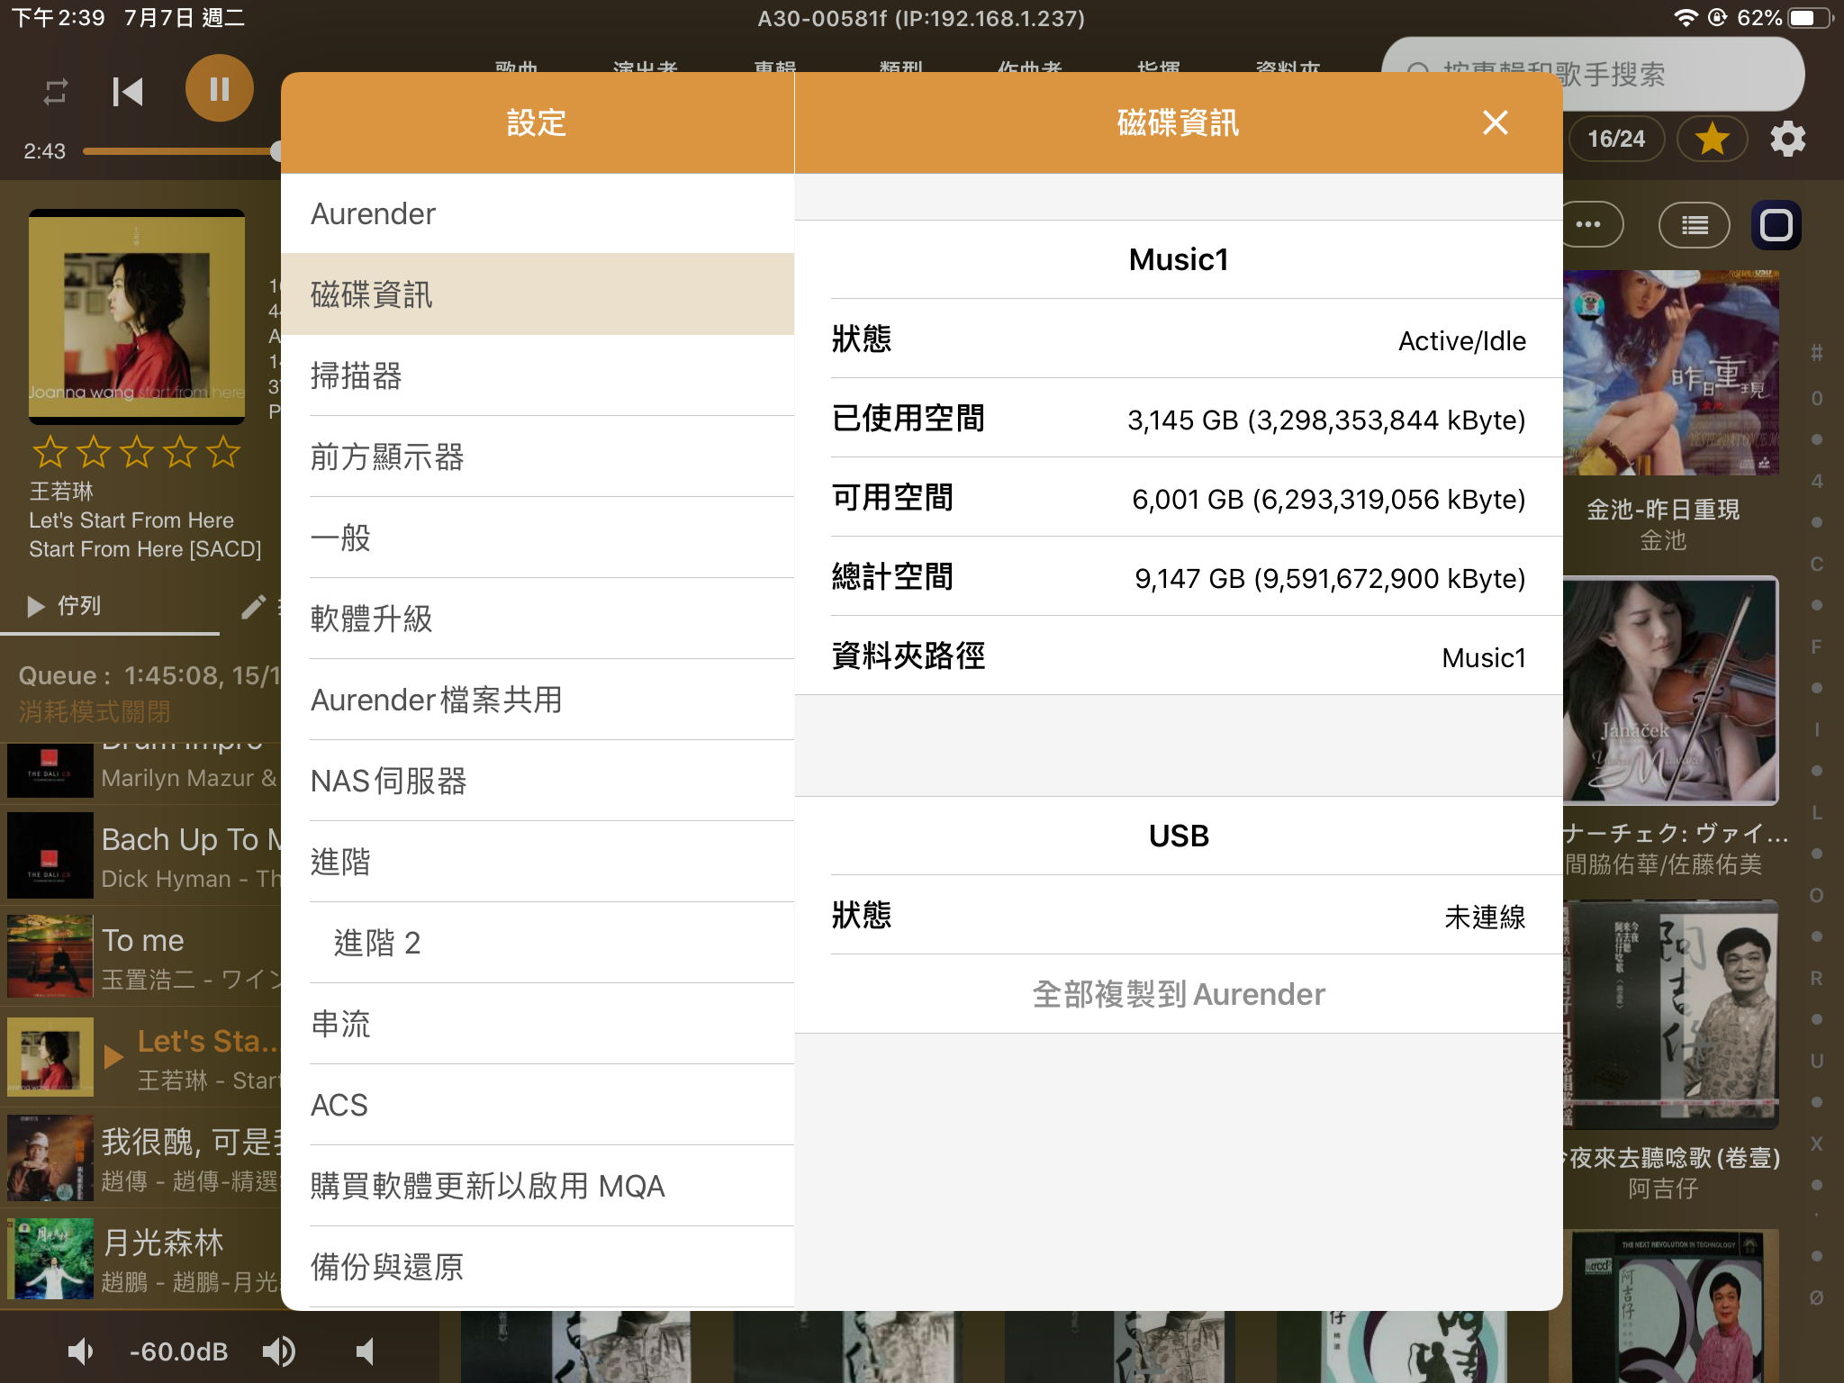Viewport: 1844px width, 1383px height.
Task: Toggle the repeat mode icon
Action: tap(56, 92)
